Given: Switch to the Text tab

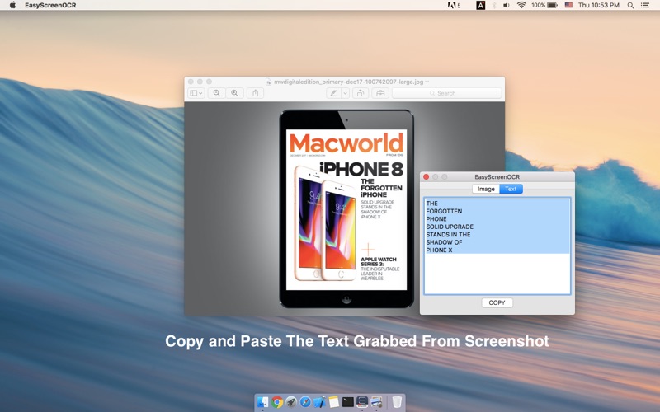Looking at the screenshot, I should (x=511, y=189).
